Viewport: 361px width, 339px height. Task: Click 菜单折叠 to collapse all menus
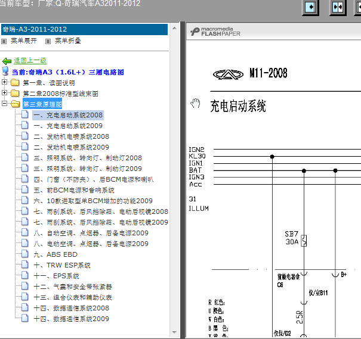pyautogui.click(x=67, y=41)
